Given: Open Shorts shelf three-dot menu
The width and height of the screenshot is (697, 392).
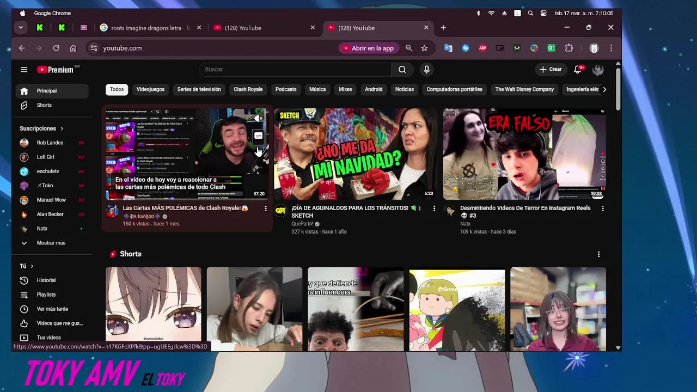Looking at the screenshot, I should point(598,254).
